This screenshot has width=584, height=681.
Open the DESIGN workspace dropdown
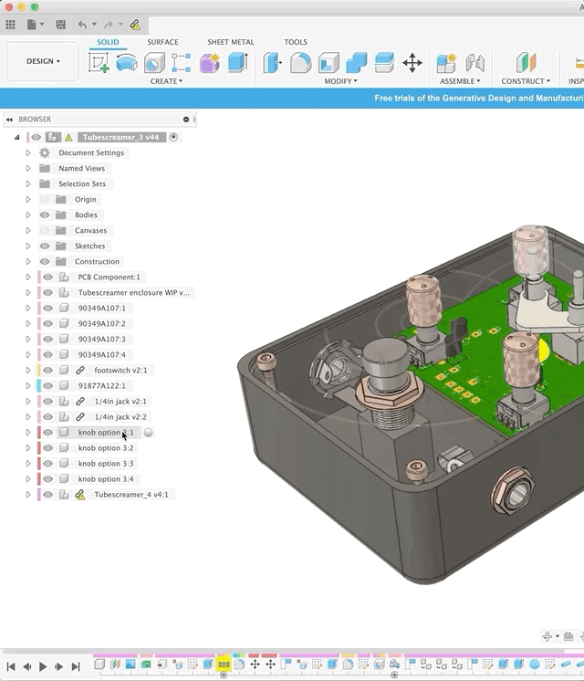(x=43, y=61)
